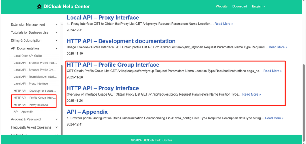306x144 pixels.
Task: Click Read More for API – Appendix
Action: (x=274, y=118)
